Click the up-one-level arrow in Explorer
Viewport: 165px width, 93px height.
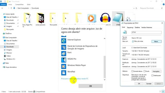click(11, 8)
